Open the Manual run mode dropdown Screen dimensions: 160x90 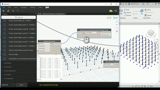pyautogui.click(x=8, y=85)
